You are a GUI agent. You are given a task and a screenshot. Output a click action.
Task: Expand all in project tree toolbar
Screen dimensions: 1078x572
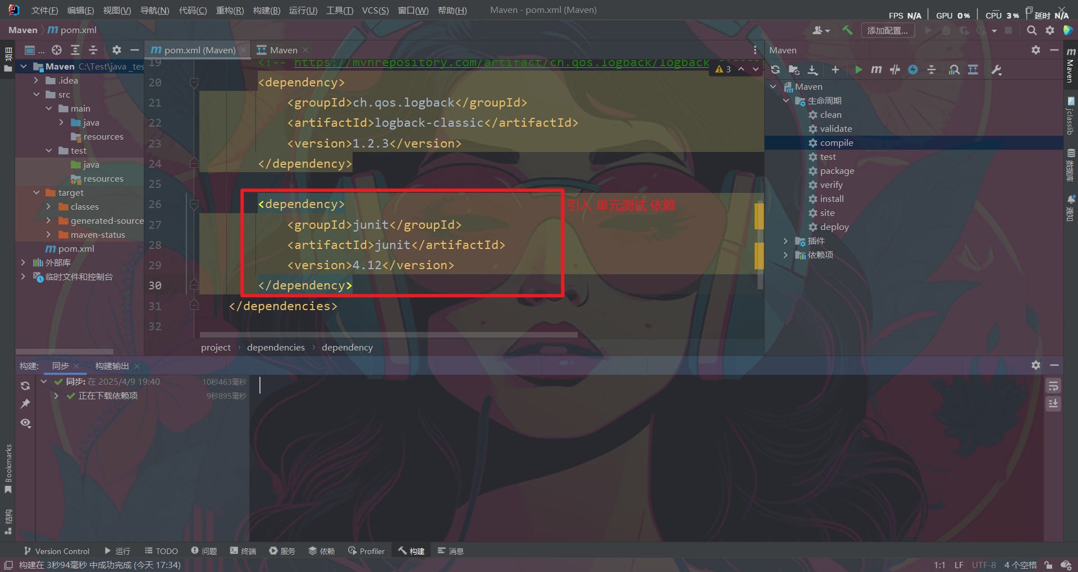click(x=75, y=50)
